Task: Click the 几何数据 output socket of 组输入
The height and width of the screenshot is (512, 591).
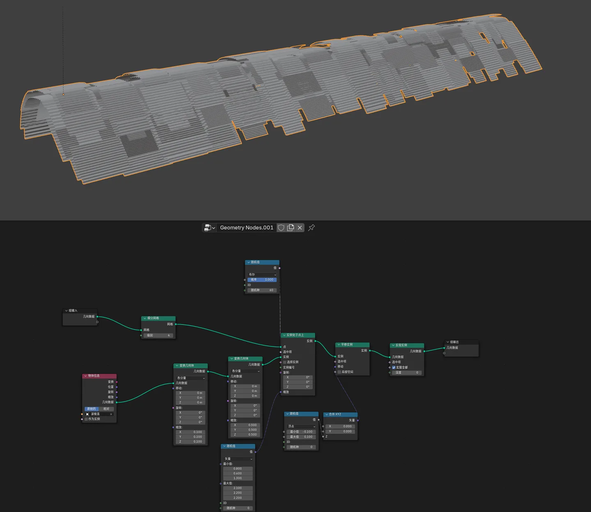Action: coord(97,316)
